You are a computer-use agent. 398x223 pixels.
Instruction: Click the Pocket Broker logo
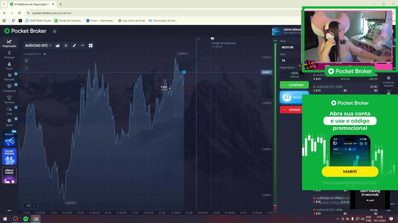click(x=25, y=31)
